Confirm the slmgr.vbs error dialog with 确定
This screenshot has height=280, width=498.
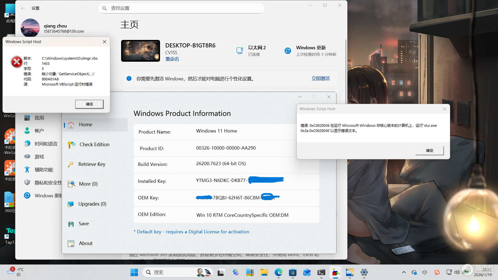[89, 104]
